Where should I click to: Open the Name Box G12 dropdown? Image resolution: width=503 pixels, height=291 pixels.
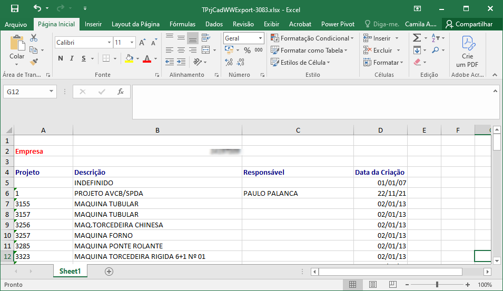(x=51, y=92)
